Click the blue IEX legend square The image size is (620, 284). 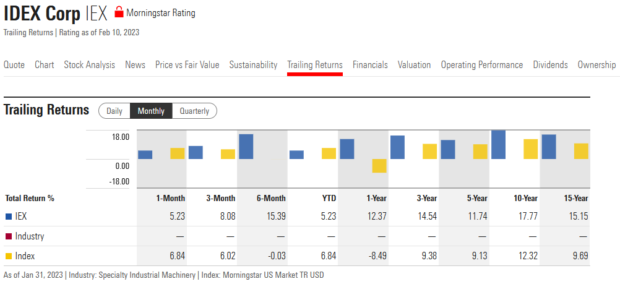tap(8, 217)
